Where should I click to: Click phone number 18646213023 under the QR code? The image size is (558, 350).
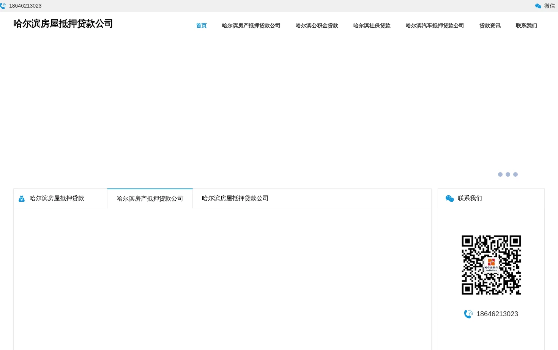[x=497, y=314]
